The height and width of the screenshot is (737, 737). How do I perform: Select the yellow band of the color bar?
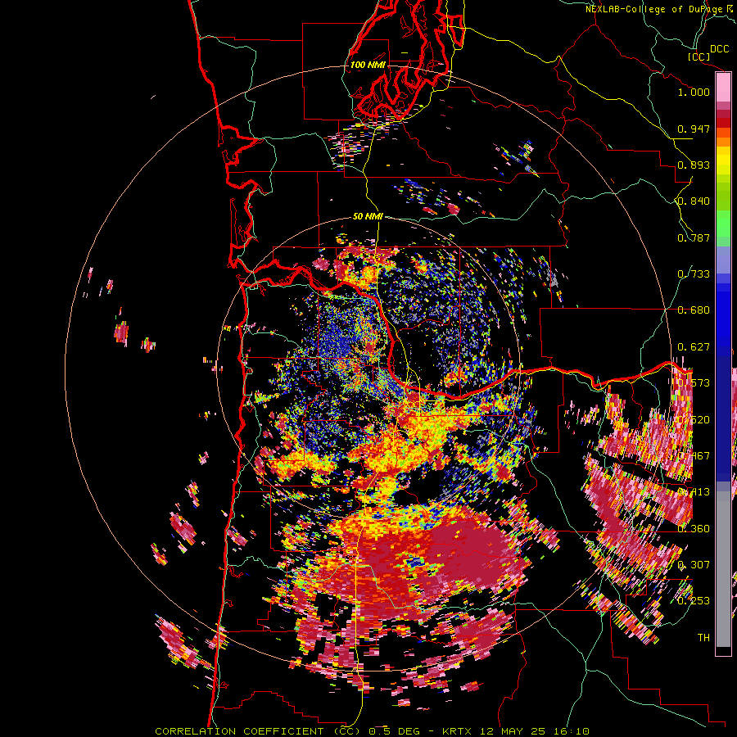pyautogui.click(x=723, y=161)
